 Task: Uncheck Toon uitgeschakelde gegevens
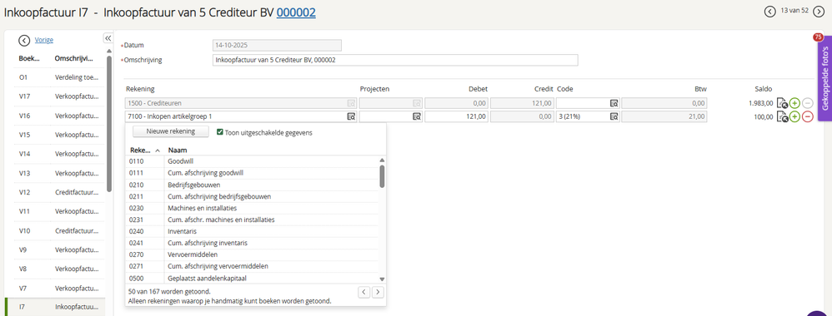coord(220,132)
